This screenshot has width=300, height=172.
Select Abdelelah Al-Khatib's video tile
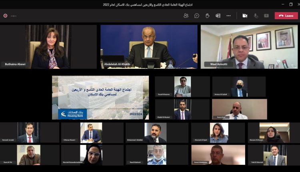(149, 47)
